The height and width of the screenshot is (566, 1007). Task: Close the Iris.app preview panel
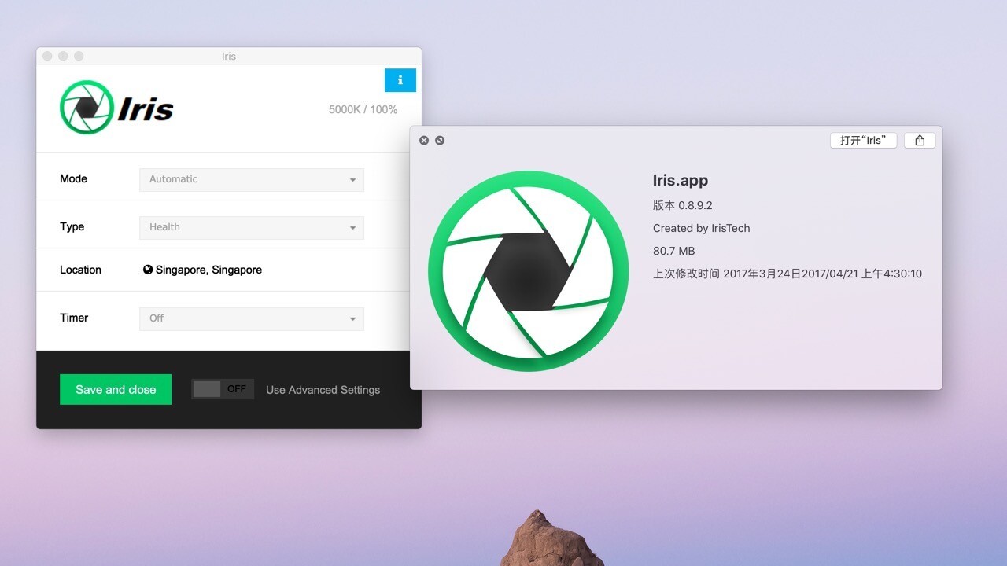point(424,140)
